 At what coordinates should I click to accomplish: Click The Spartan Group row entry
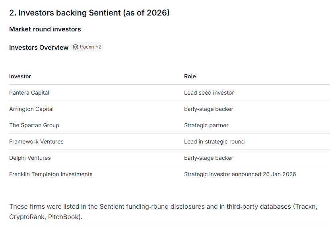click(34, 125)
